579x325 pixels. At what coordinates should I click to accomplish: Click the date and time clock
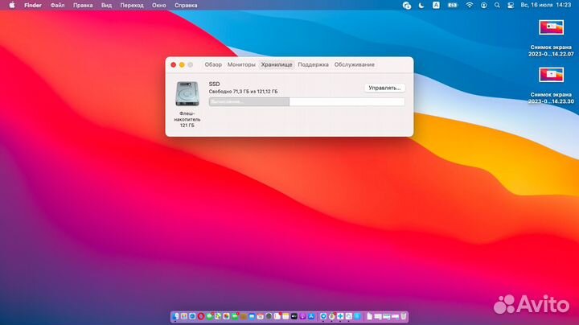click(546, 5)
